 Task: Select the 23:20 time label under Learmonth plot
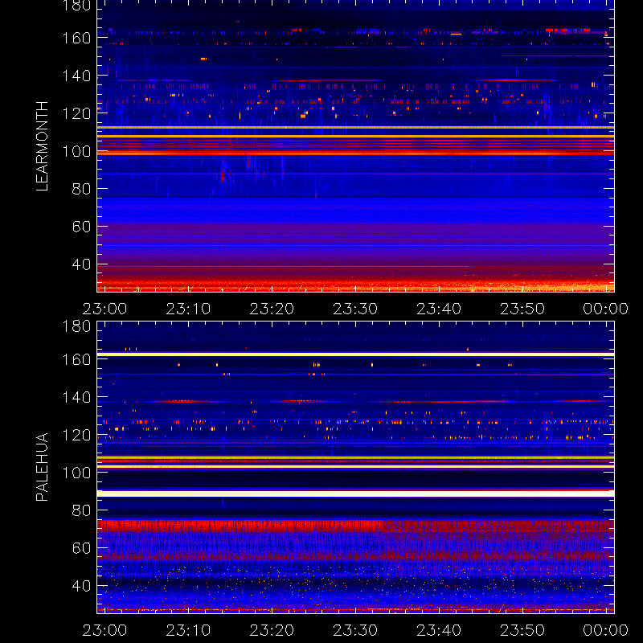click(x=272, y=309)
